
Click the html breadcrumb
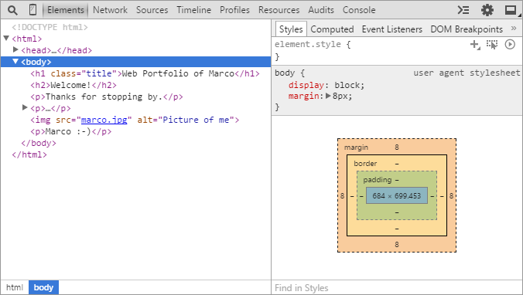click(15, 287)
